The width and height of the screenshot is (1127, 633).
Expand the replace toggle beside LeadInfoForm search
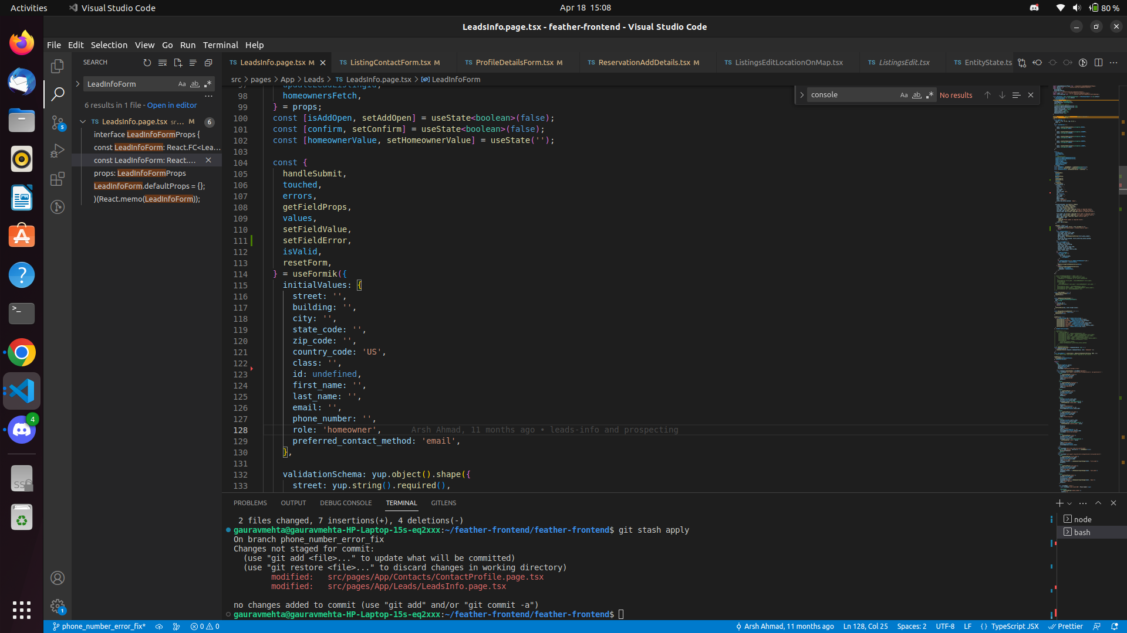point(77,84)
